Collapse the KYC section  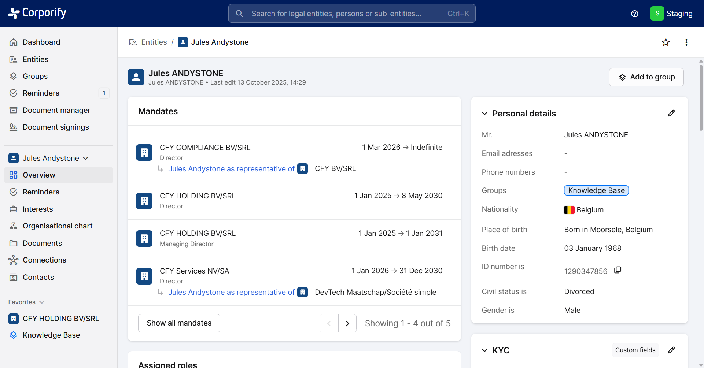(x=484, y=350)
